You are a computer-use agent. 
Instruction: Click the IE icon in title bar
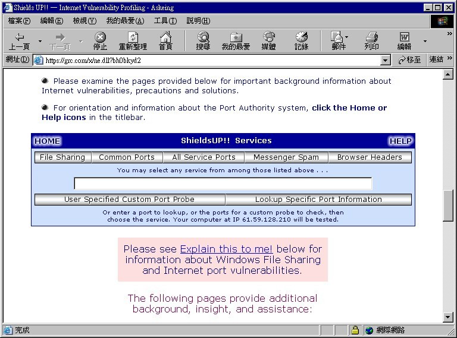(8, 8)
